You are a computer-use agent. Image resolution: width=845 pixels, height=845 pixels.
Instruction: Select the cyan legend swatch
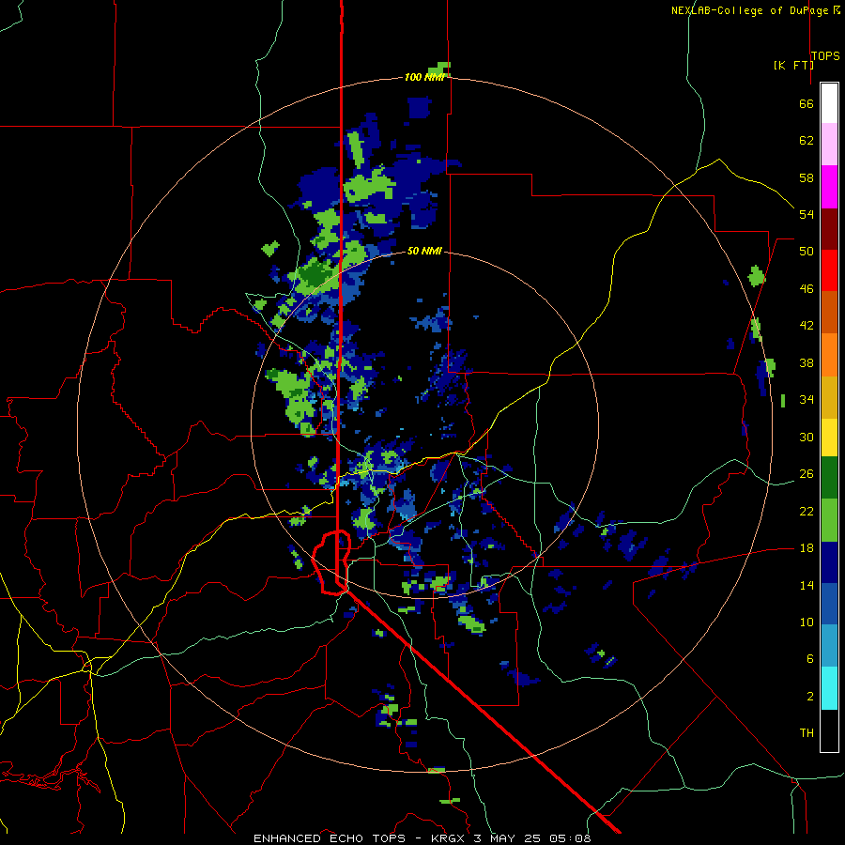click(x=829, y=688)
